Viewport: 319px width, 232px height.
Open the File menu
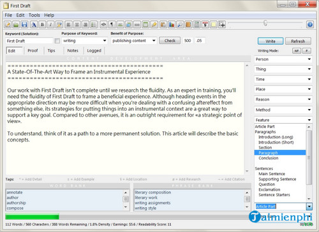coord(8,15)
